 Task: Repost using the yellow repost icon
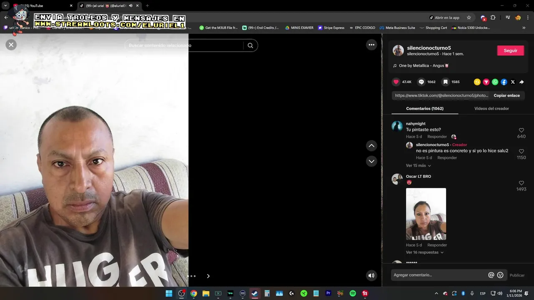477,82
